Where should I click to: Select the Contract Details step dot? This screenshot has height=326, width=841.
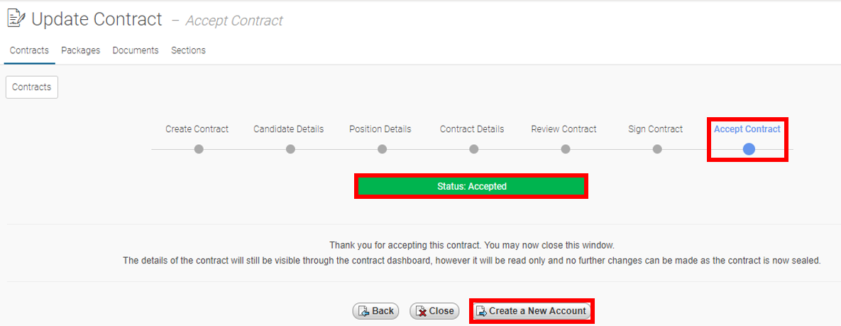[473, 149]
